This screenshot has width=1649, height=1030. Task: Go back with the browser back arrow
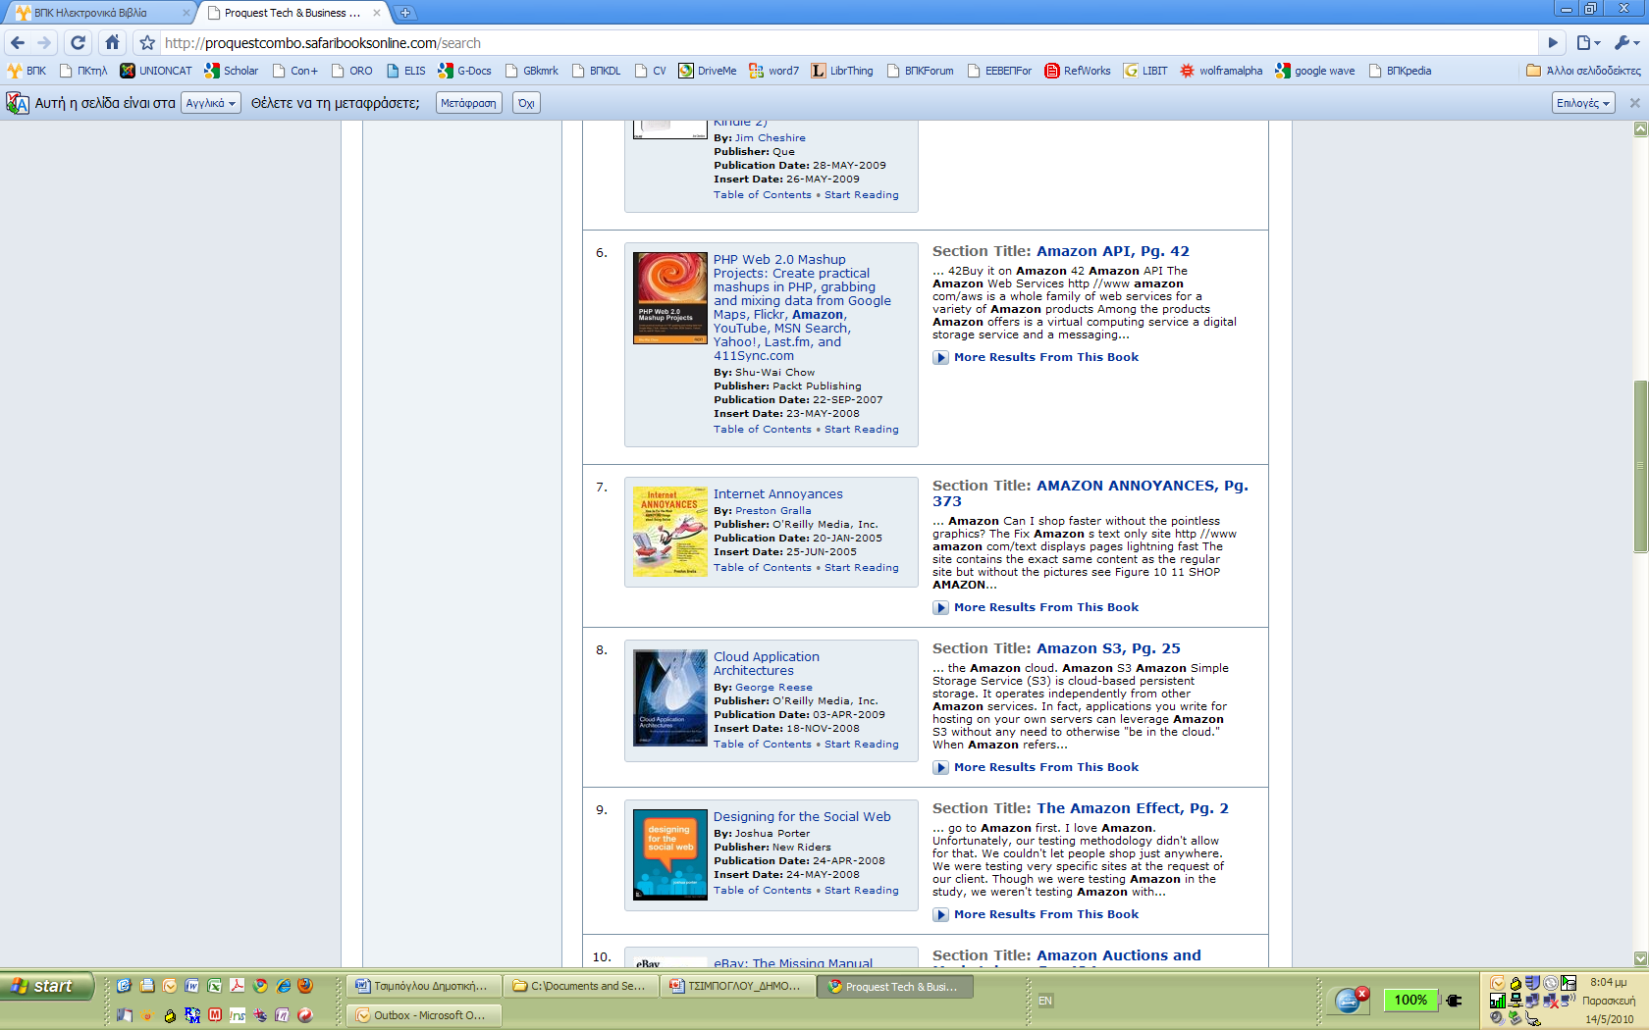(x=18, y=42)
